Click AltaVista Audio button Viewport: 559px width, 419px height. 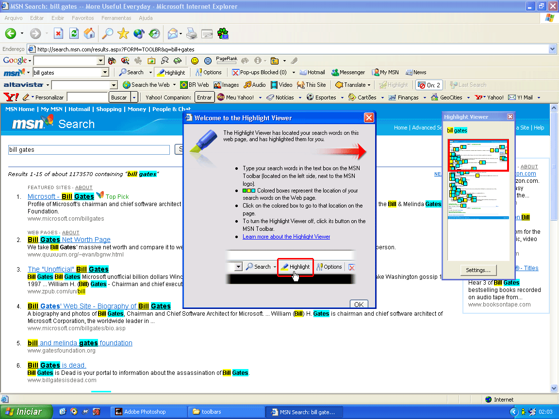[x=255, y=85]
